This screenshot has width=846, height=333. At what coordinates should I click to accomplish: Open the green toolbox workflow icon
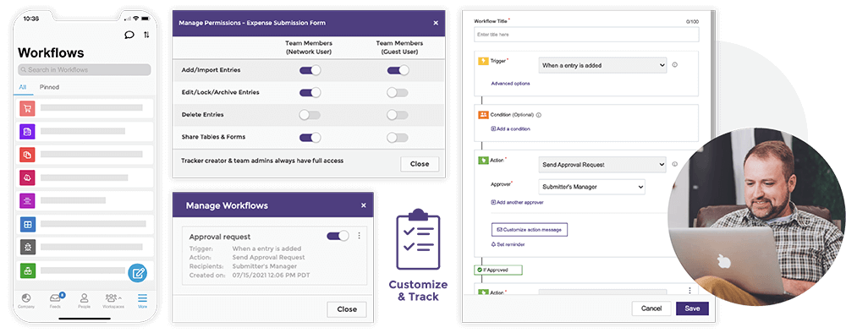(x=28, y=270)
